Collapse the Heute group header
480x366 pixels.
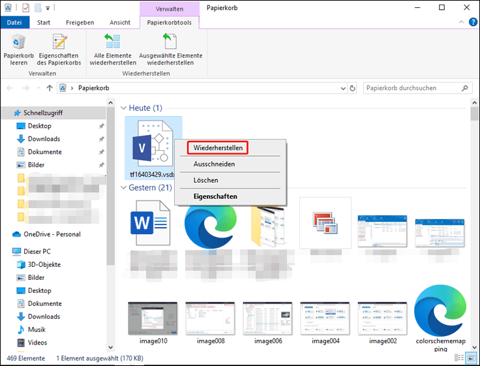pos(124,108)
